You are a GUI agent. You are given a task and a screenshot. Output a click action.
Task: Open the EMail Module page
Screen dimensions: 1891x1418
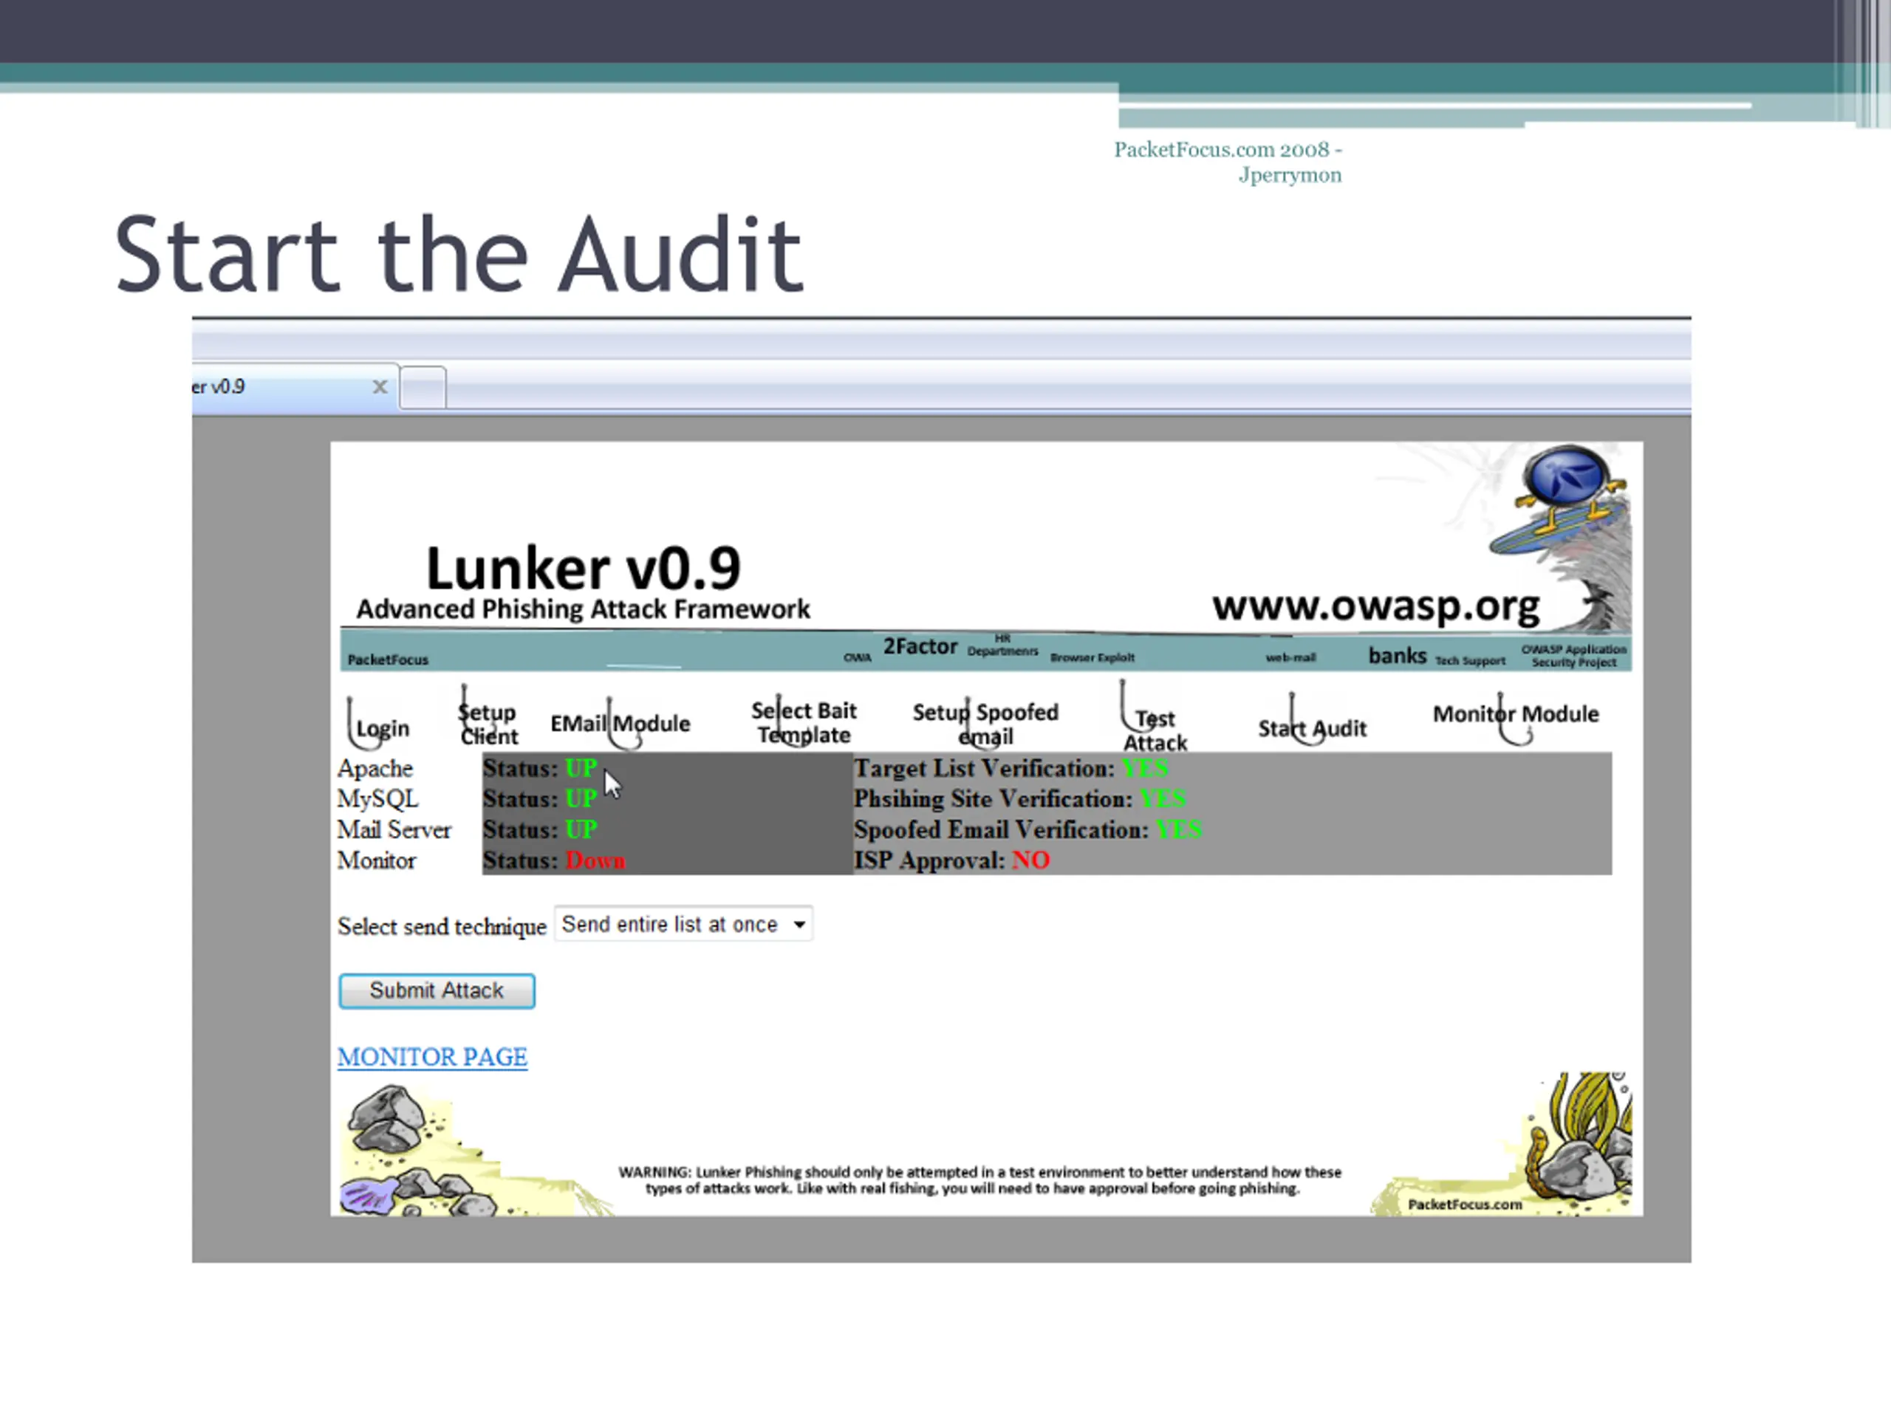pyautogui.click(x=620, y=723)
